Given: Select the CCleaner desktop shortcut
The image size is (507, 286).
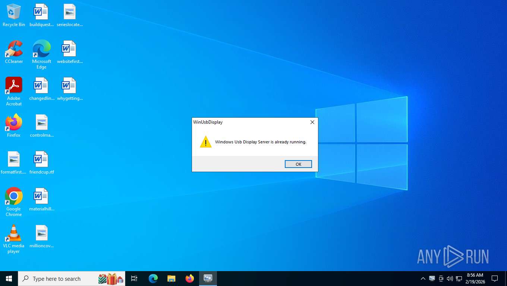Looking at the screenshot, I should click(14, 52).
